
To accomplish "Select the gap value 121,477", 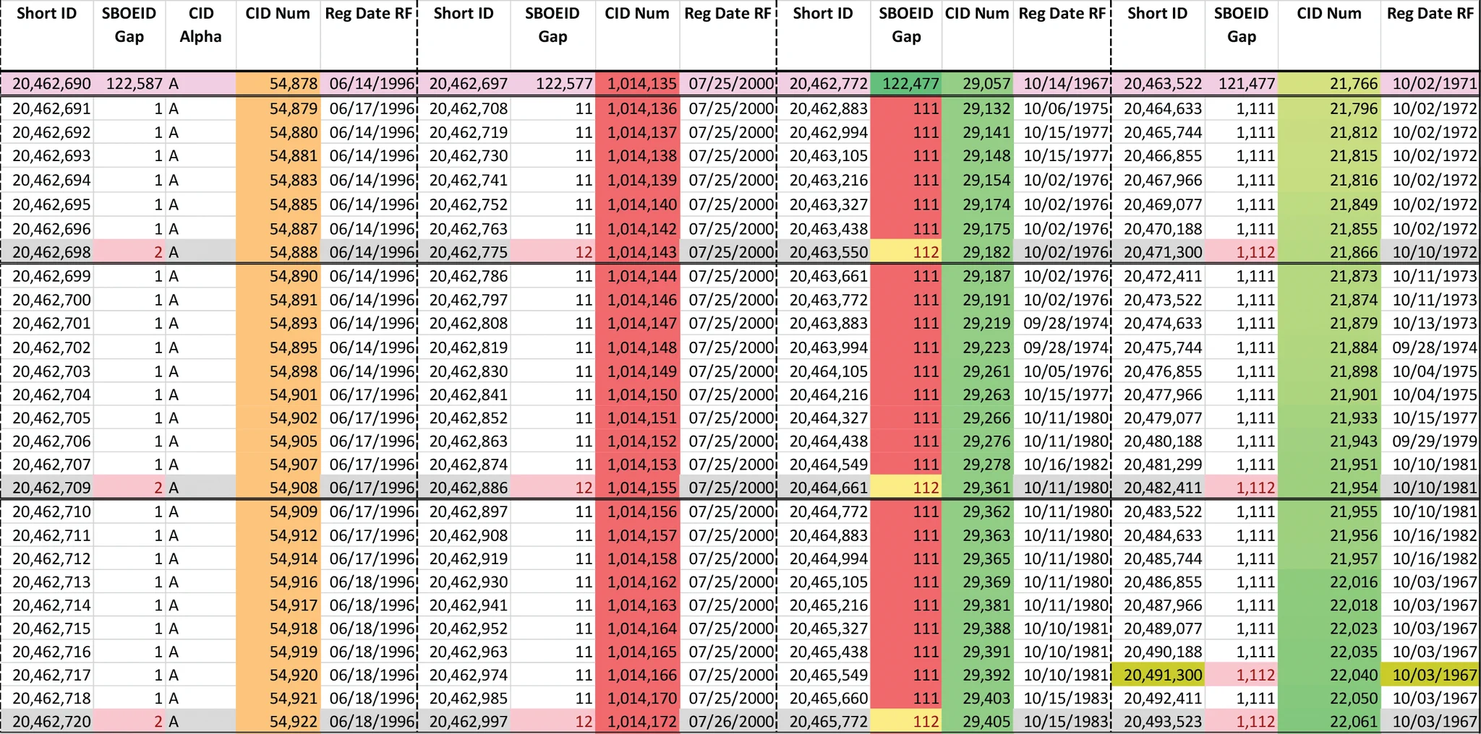I will click(1242, 84).
